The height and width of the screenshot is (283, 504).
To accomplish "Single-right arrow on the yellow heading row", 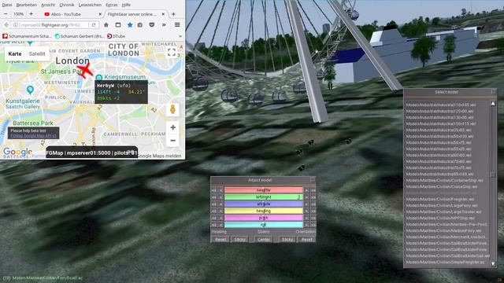I will tap(306, 211).
